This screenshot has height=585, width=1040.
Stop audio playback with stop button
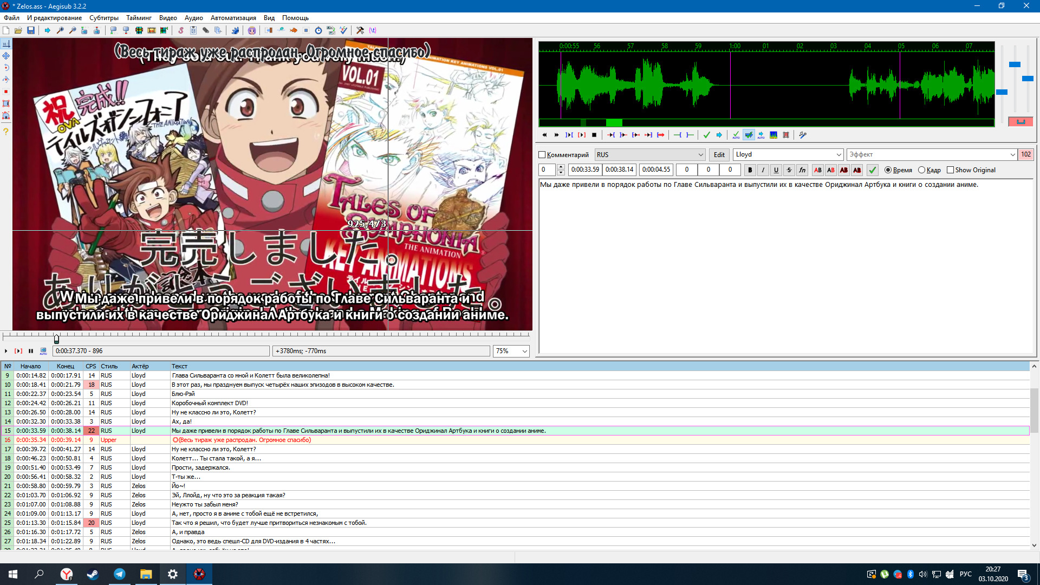click(594, 135)
